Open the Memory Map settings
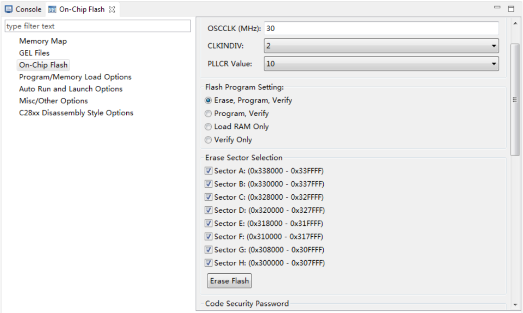The width and height of the screenshot is (523, 313). pyautogui.click(x=43, y=41)
